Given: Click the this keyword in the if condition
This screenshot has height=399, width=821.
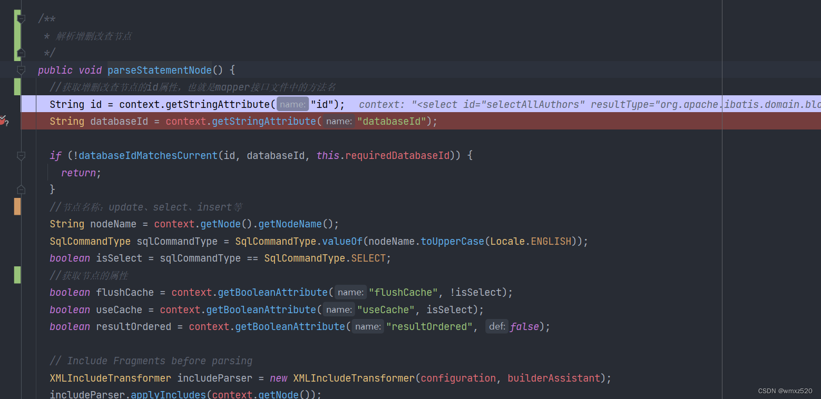Looking at the screenshot, I should click(328, 155).
